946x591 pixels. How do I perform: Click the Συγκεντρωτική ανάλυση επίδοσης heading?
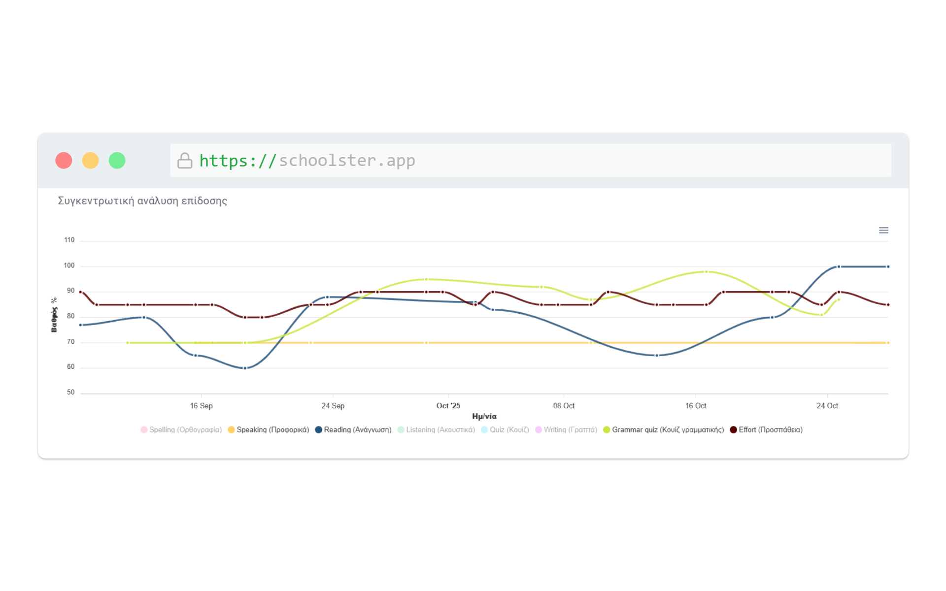tap(142, 201)
